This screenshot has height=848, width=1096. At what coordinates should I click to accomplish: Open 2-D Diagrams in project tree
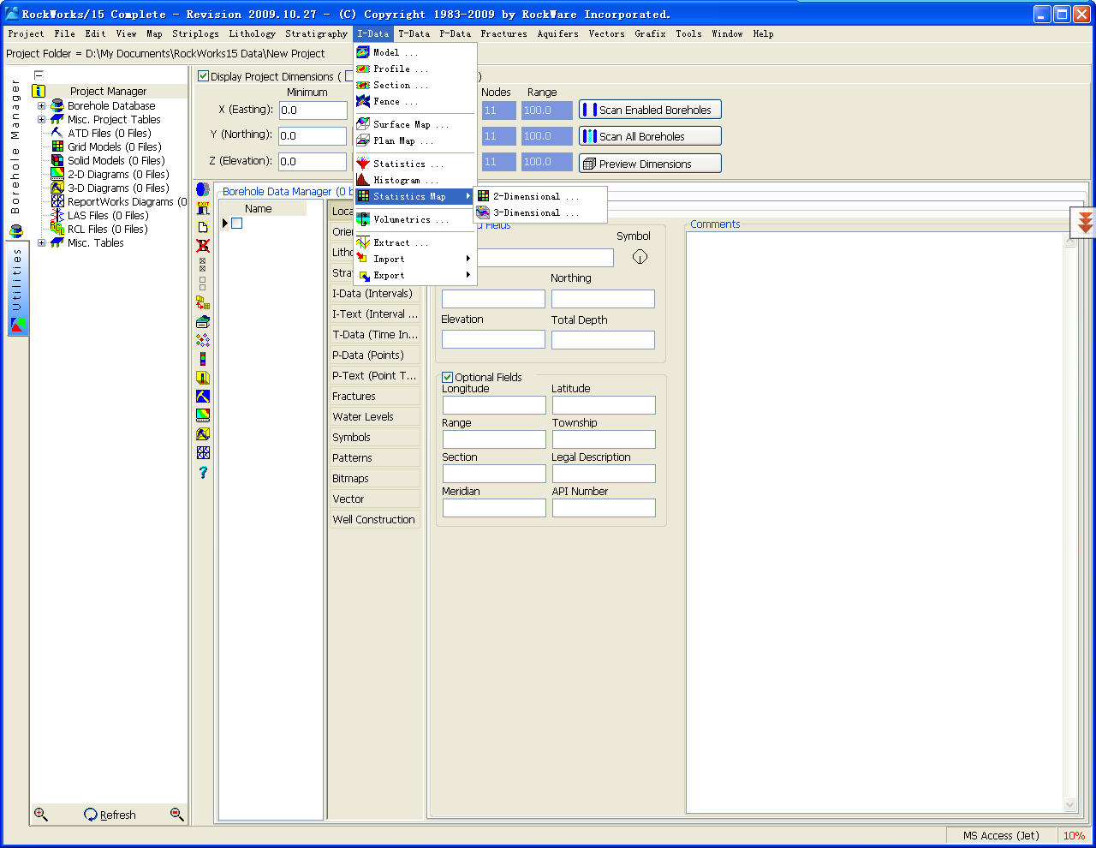(x=118, y=174)
